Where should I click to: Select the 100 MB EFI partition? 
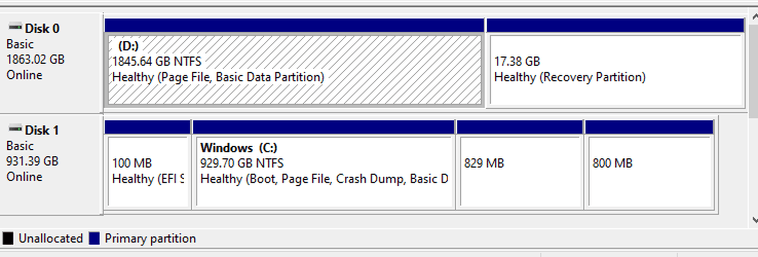[147, 164]
